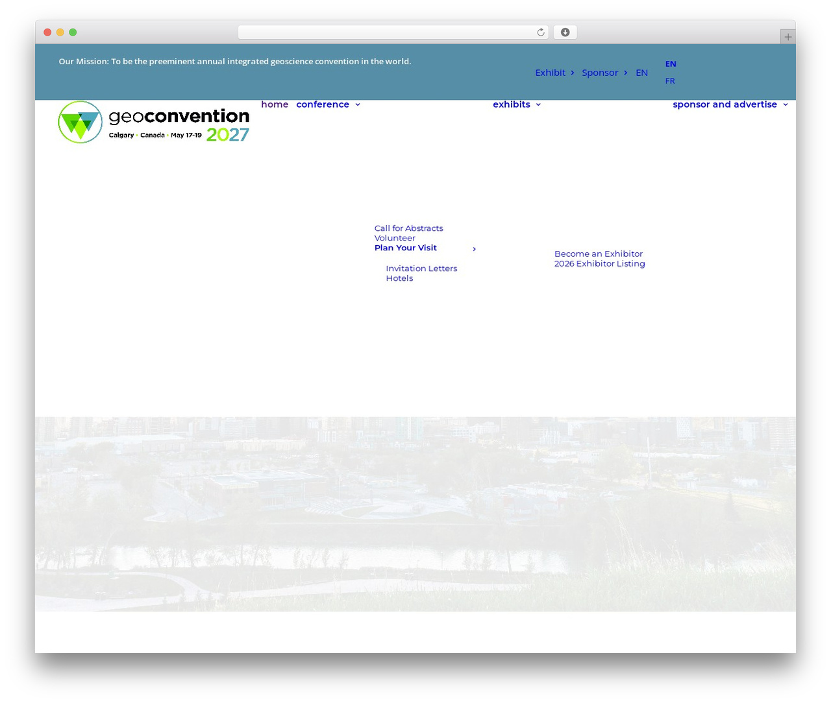Image resolution: width=831 pixels, height=703 pixels.
Task: Open the EN language selector in top bar
Action: [x=641, y=73]
